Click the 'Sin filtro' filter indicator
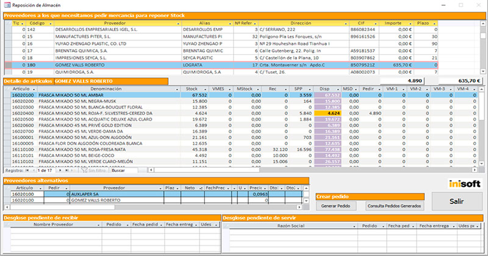 click(x=94, y=170)
